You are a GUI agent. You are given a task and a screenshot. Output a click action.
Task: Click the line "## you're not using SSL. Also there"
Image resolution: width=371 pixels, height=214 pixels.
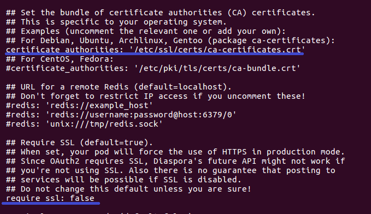point(170,170)
